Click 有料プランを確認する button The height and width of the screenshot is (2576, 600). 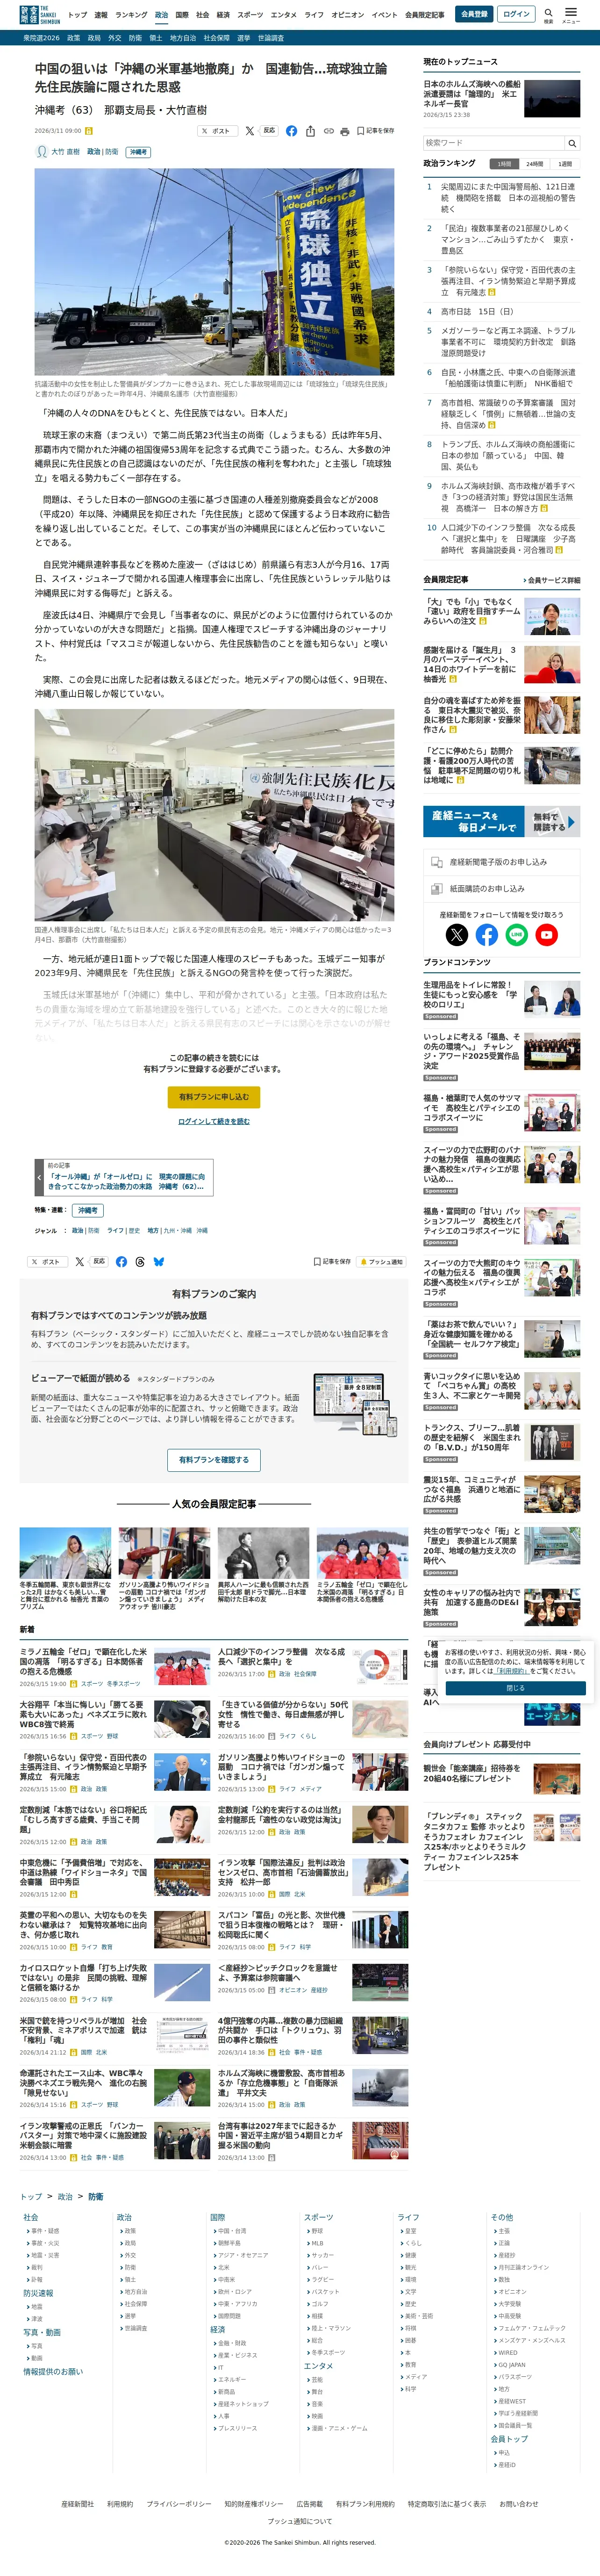(214, 1460)
